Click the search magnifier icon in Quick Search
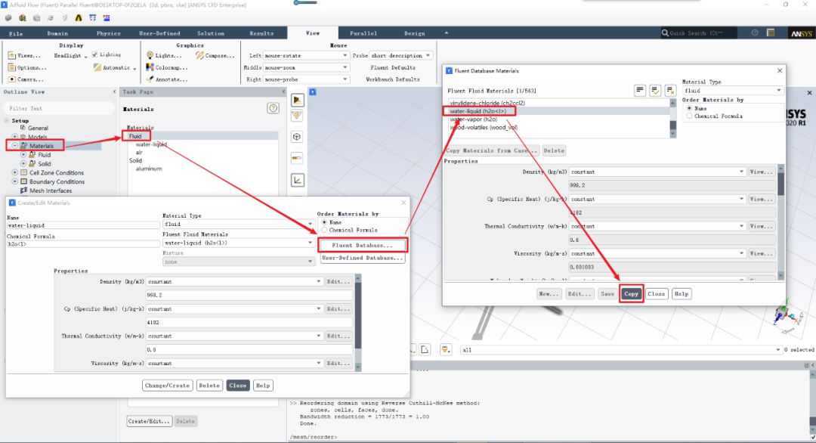Viewport: 816px width, 443px height. tap(665, 33)
